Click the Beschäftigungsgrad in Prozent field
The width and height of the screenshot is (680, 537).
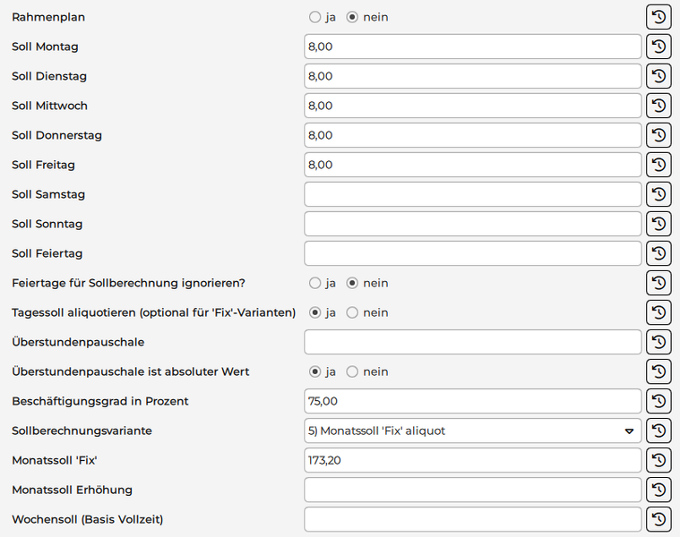(472, 401)
